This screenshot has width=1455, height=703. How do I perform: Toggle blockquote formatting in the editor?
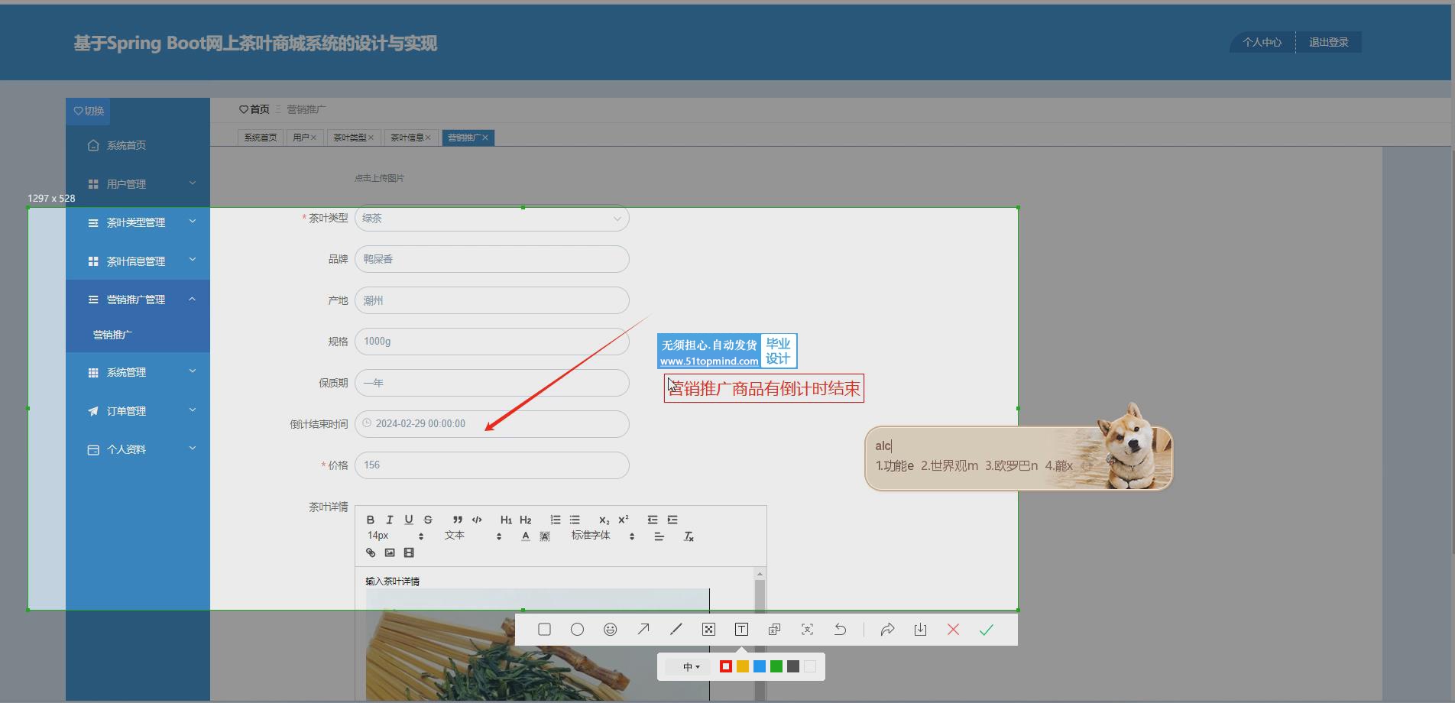point(457,520)
